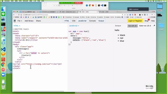Open the snippet bookmarks folder
The height and width of the screenshot is (94, 167).
point(107,17)
